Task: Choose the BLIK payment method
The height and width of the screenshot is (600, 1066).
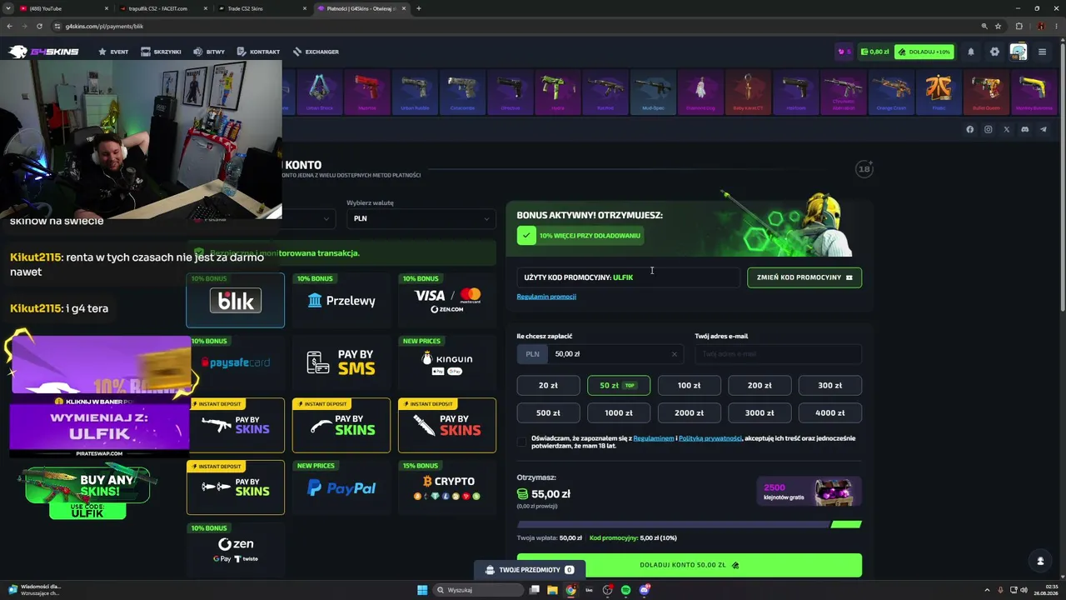Action: tap(236, 301)
